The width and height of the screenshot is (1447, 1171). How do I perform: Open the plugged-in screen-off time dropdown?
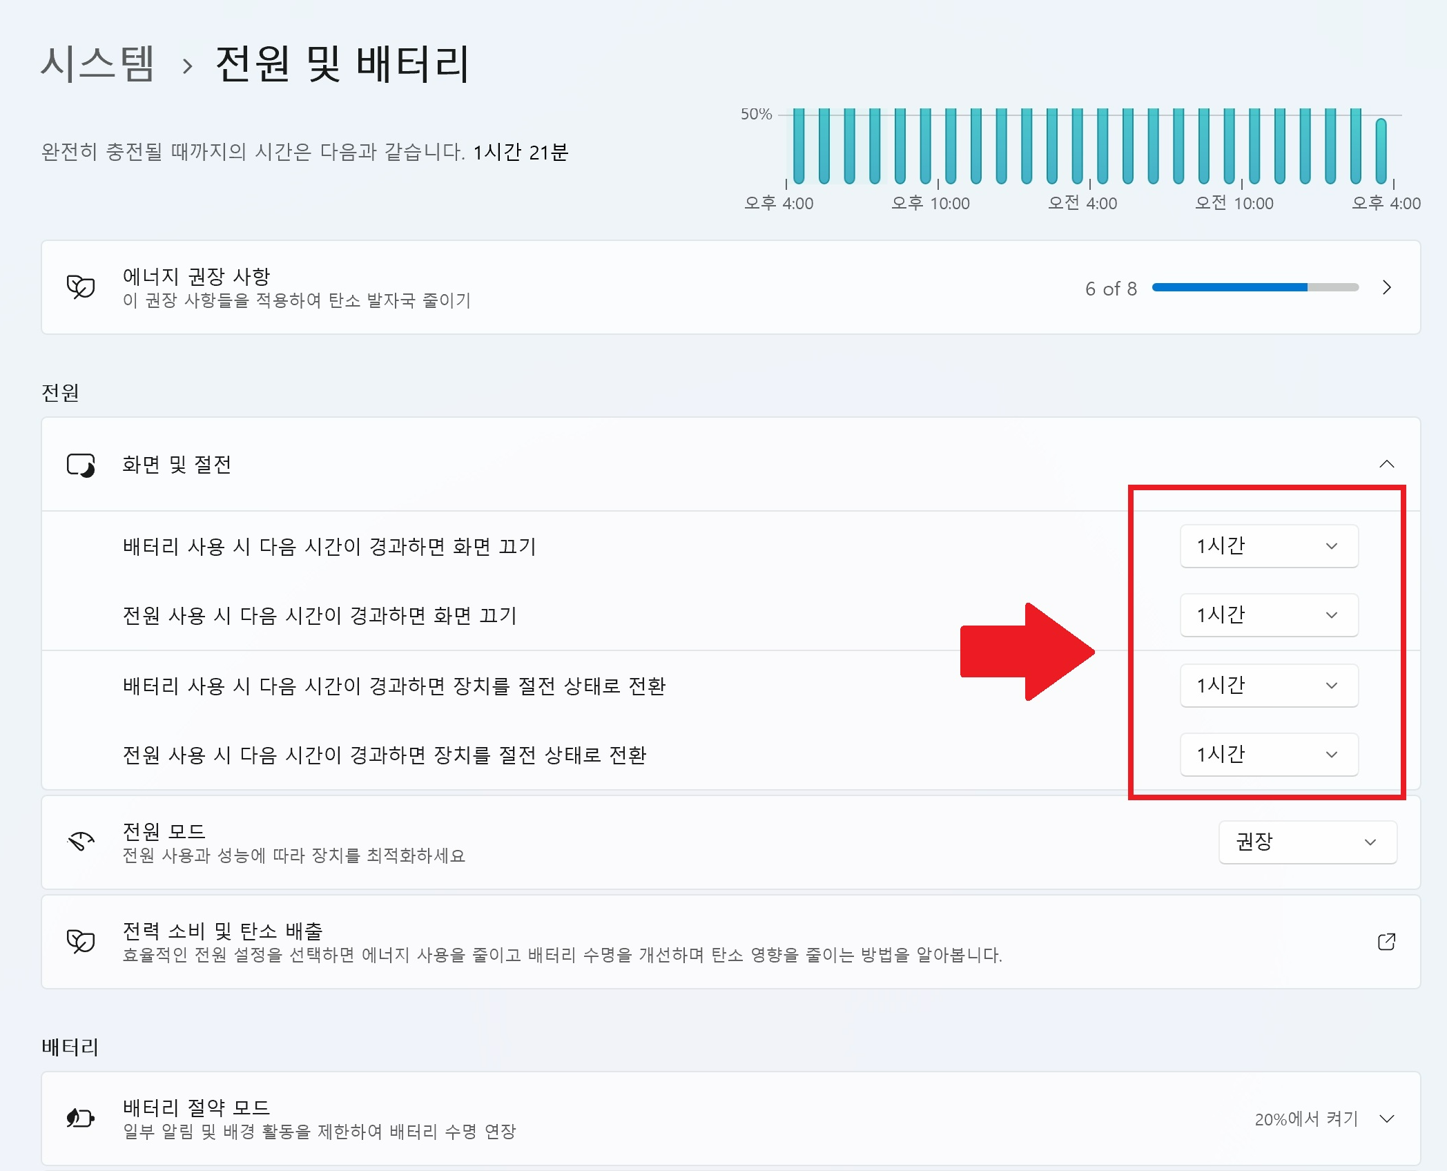pyautogui.click(x=1269, y=615)
